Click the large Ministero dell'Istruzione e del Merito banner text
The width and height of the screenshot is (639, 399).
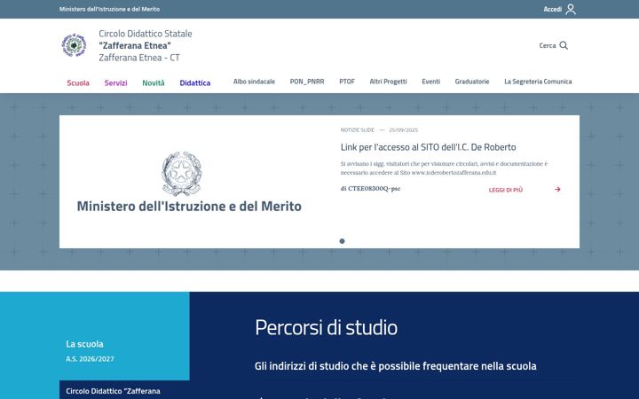[189, 206]
